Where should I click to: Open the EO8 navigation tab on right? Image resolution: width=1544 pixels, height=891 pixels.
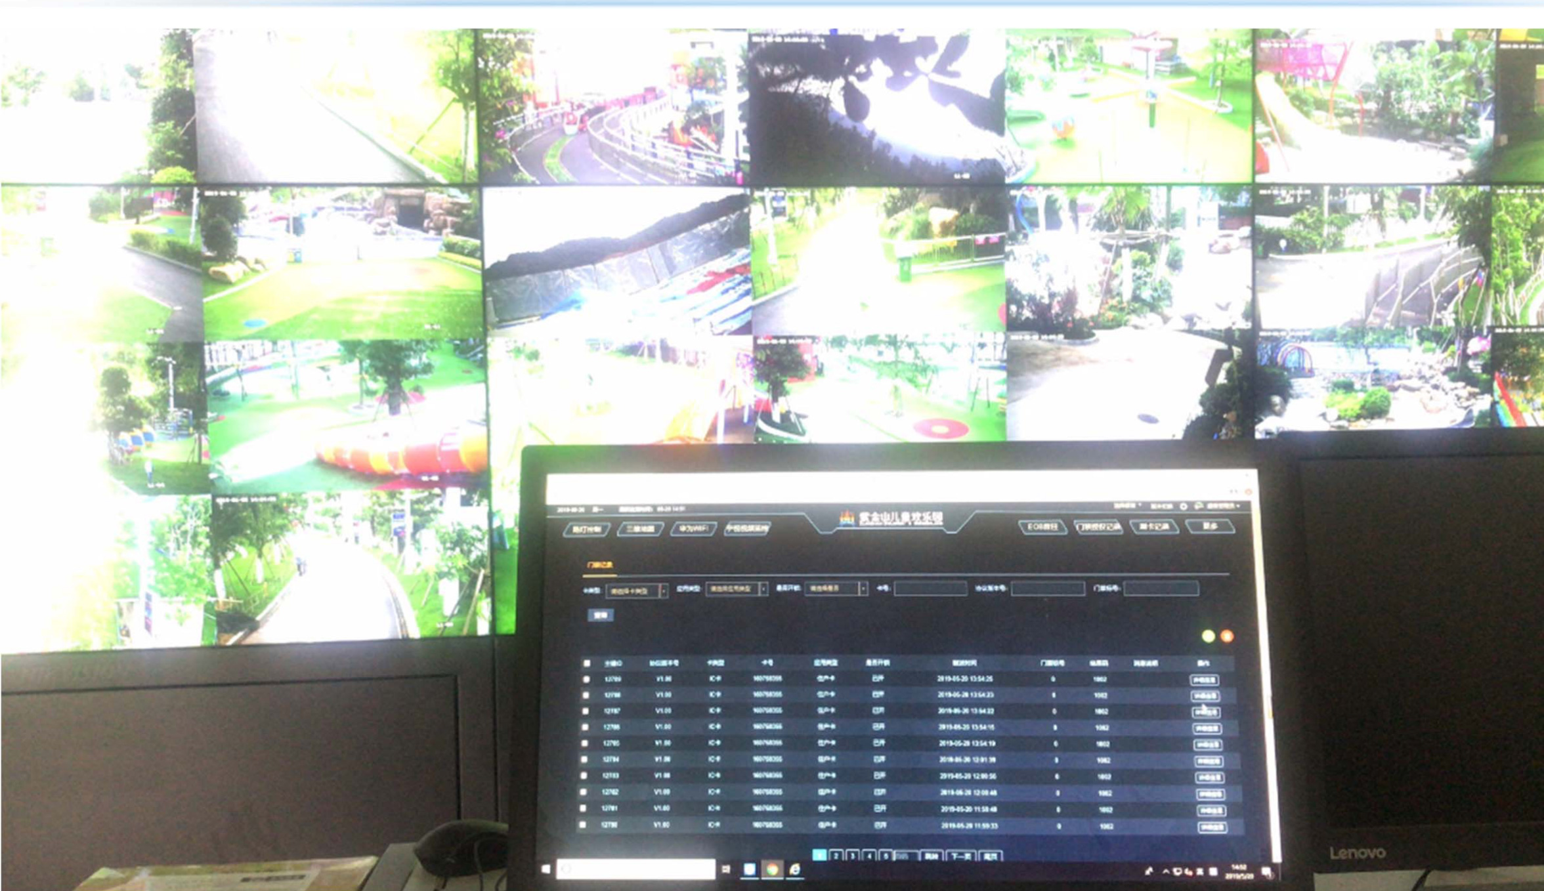[x=1042, y=527]
